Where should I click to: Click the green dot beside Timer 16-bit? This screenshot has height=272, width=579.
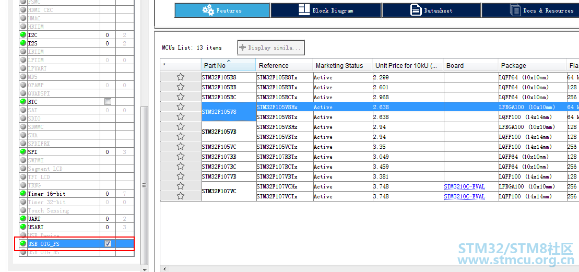pos(23,194)
